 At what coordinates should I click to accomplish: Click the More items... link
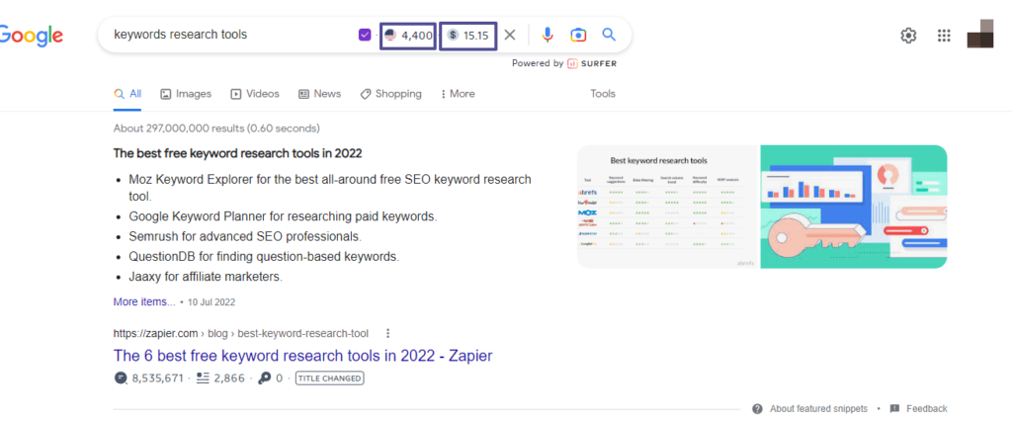144,301
